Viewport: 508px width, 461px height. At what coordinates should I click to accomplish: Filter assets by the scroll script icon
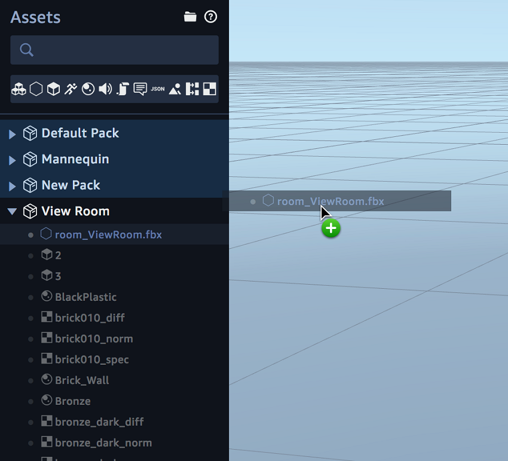(x=123, y=89)
